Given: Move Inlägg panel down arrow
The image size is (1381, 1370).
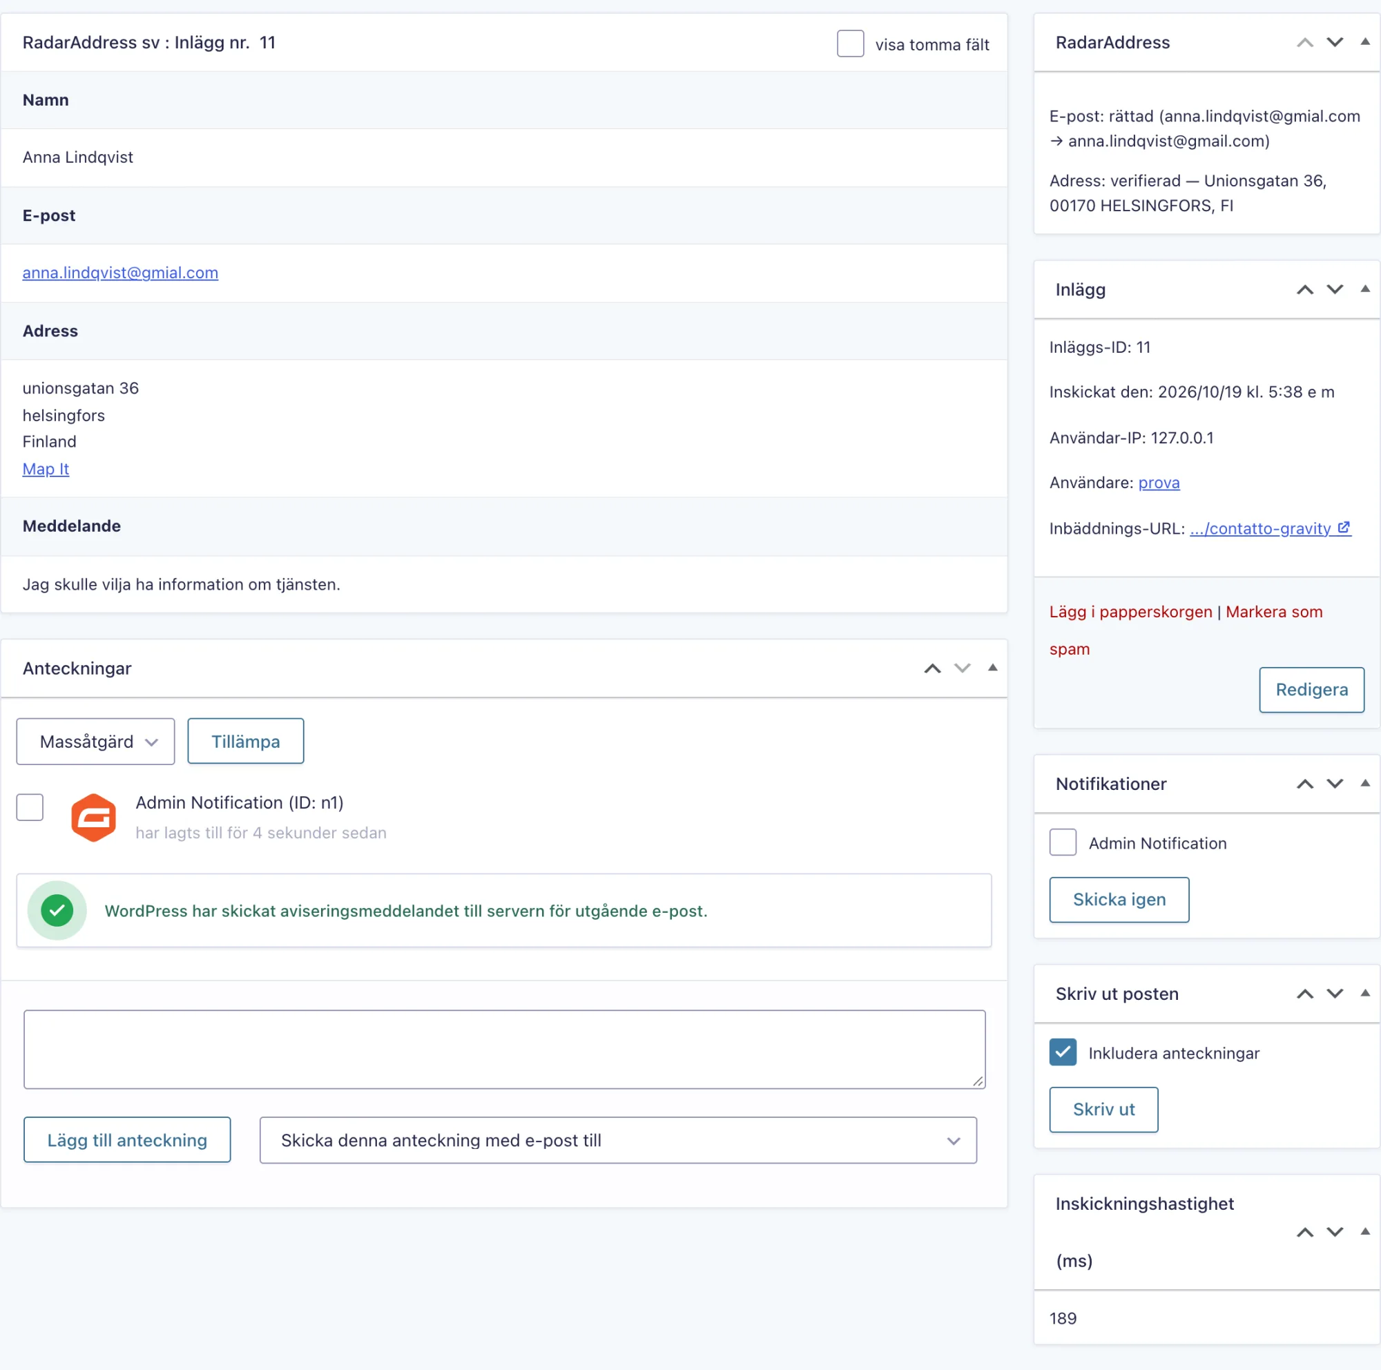Looking at the screenshot, I should [x=1335, y=289].
